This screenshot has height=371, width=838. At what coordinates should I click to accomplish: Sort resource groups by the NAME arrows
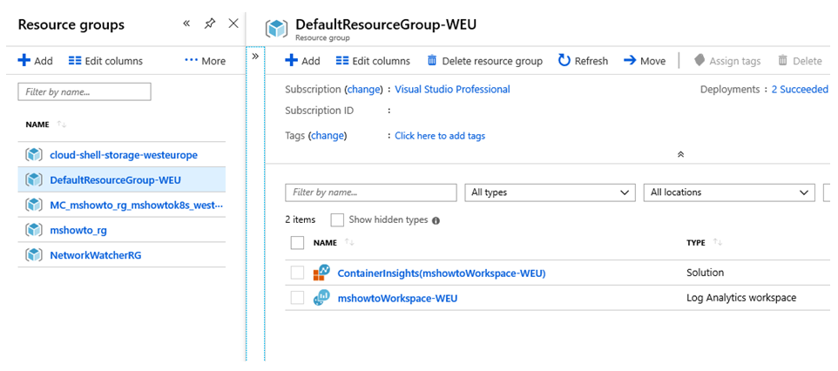(62, 125)
